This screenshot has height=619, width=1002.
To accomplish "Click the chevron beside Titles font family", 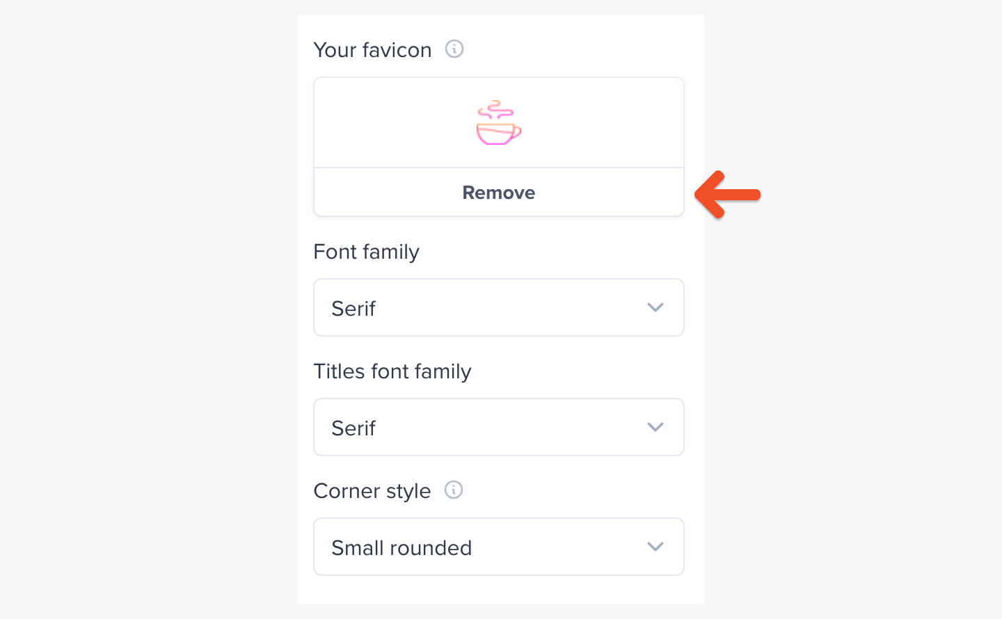I will (655, 427).
